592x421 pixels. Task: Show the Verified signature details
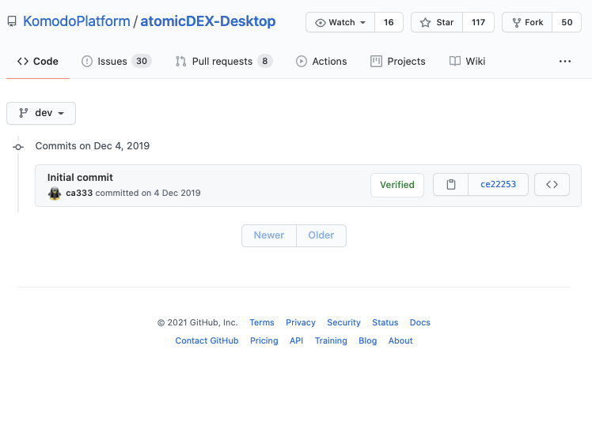click(x=397, y=185)
